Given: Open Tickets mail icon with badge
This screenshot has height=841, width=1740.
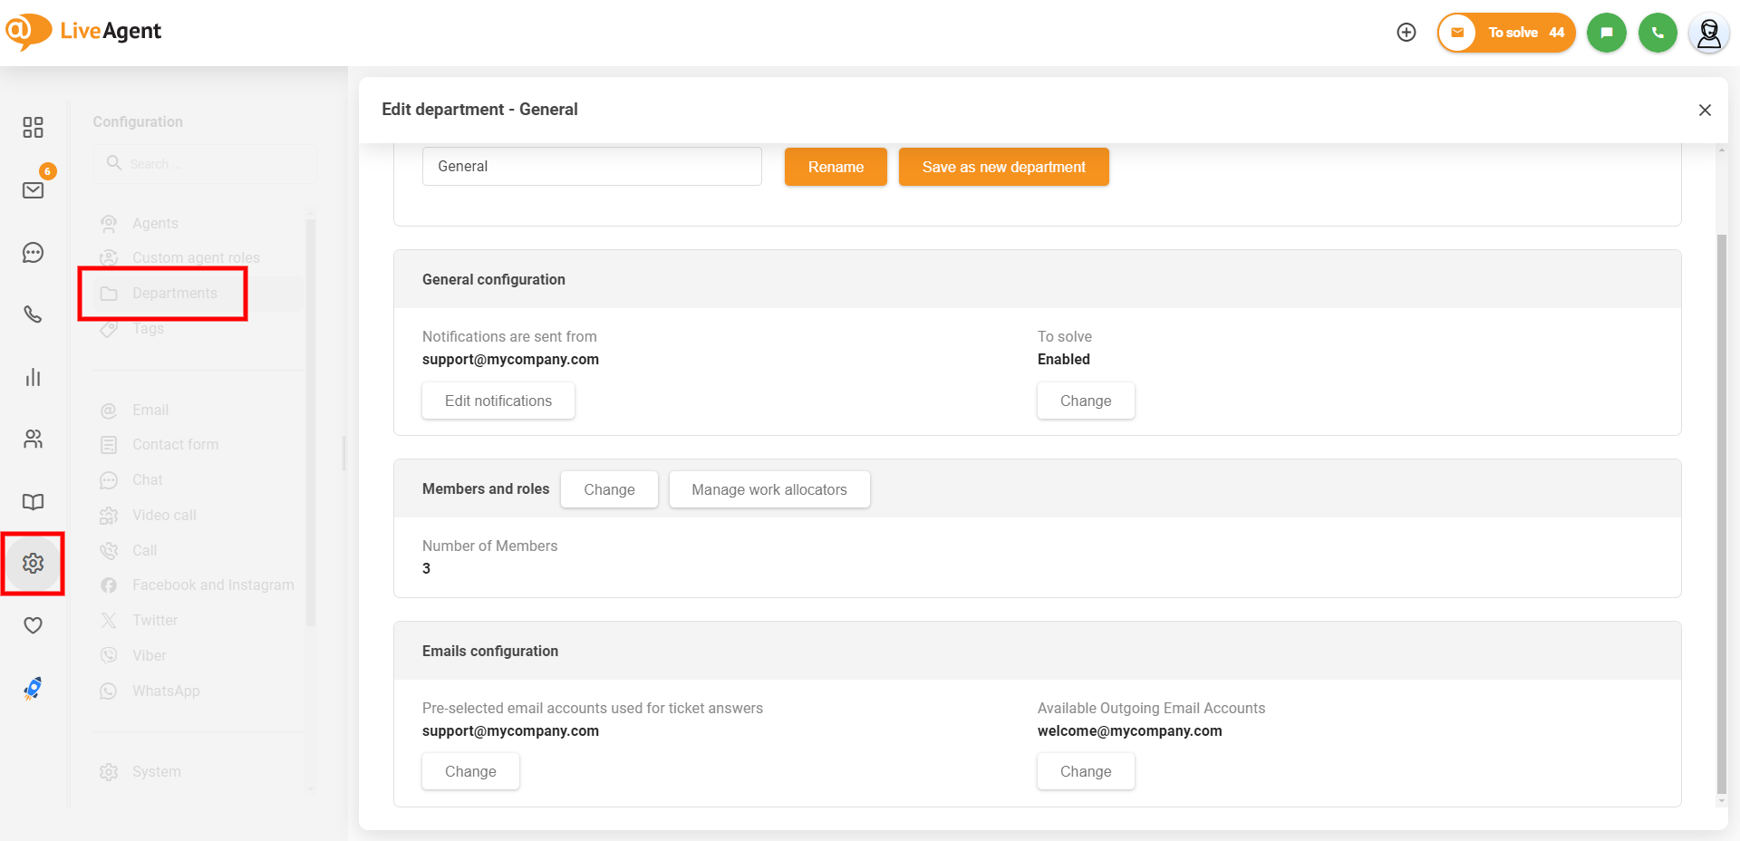Looking at the screenshot, I should point(33,189).
